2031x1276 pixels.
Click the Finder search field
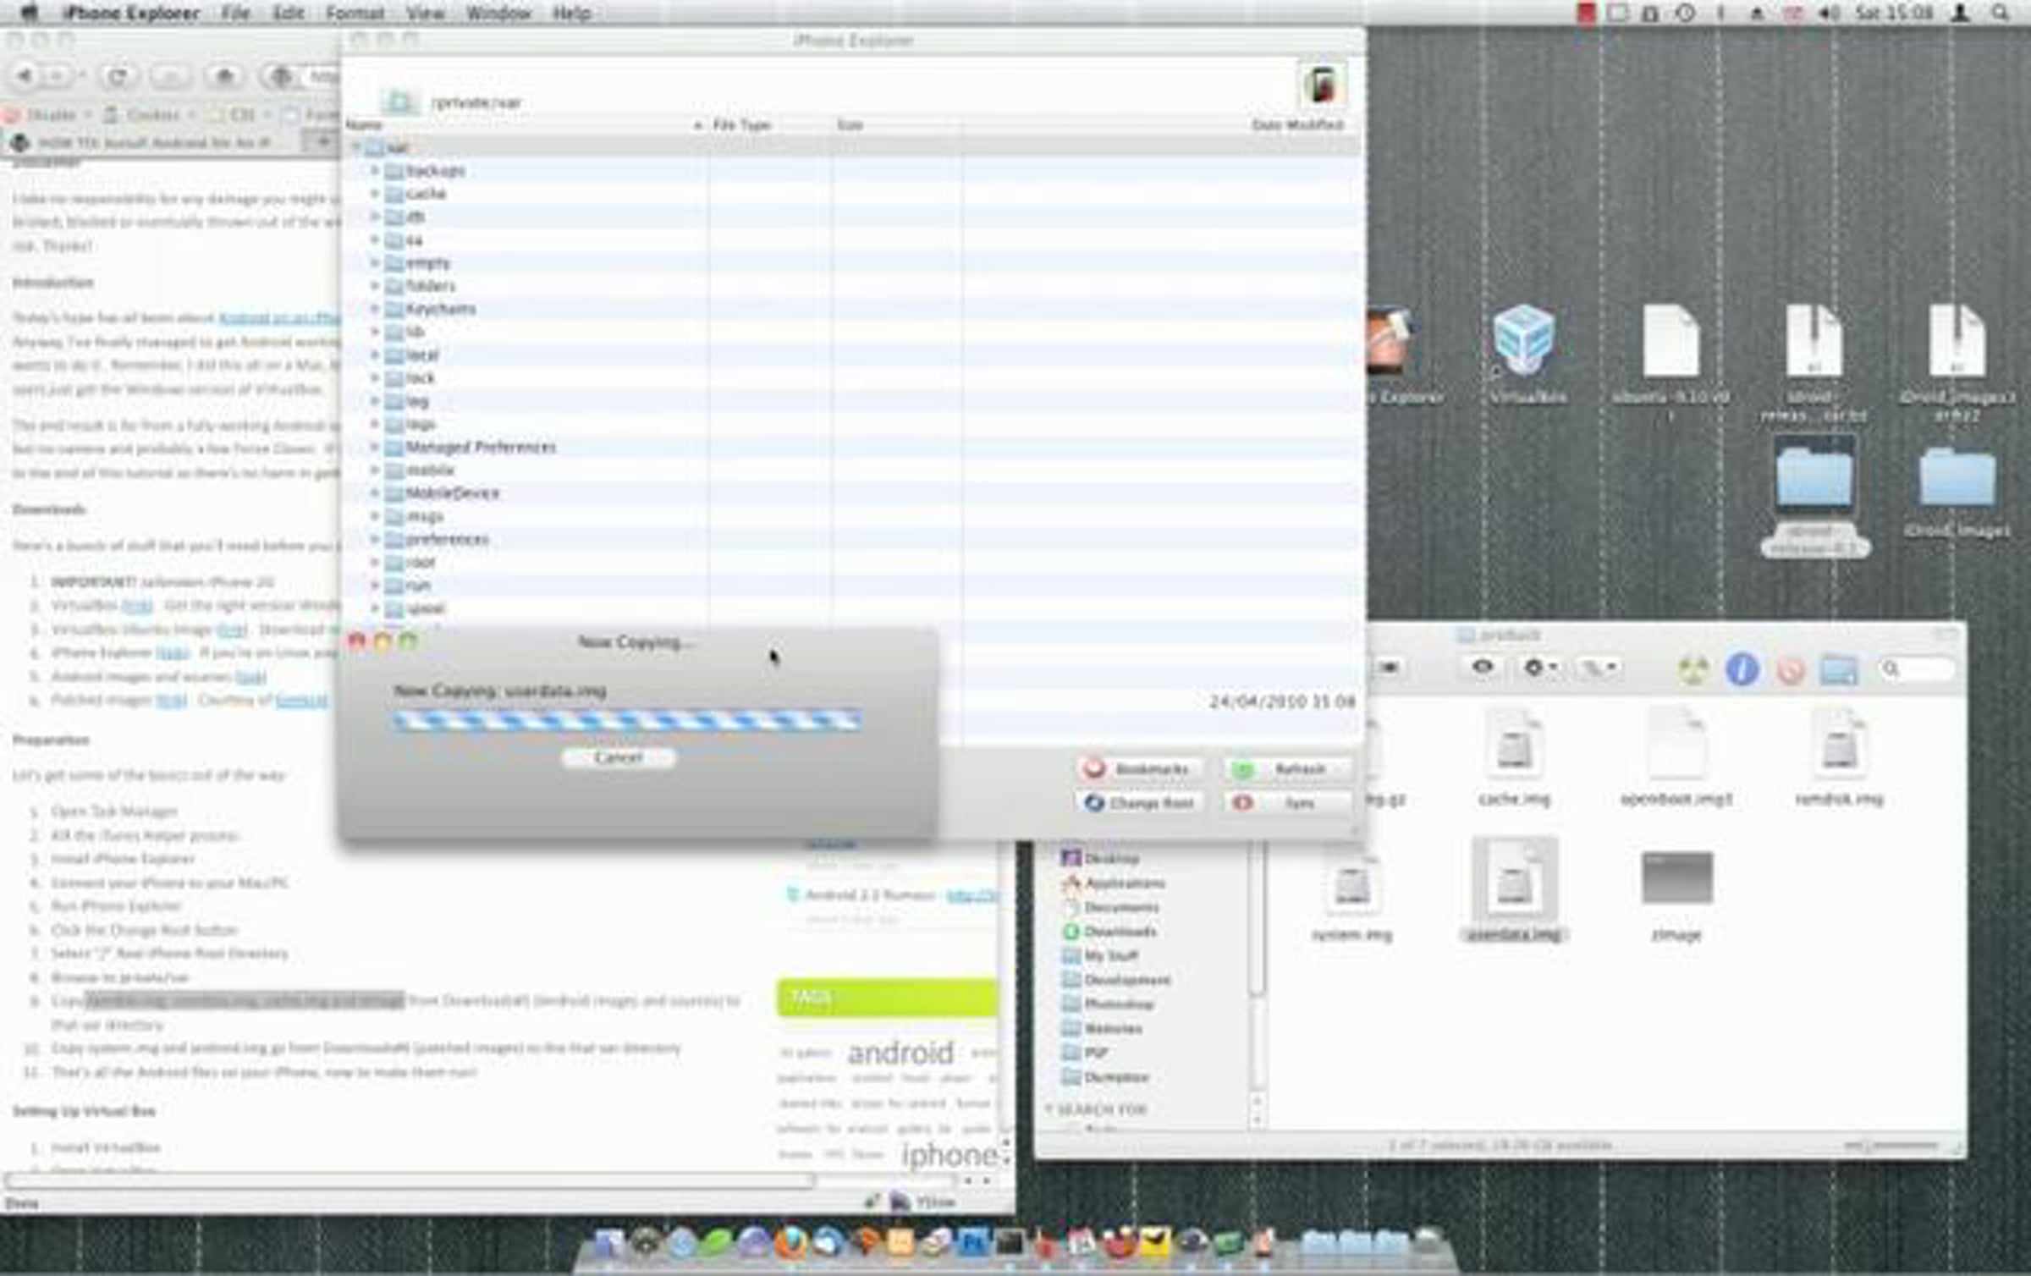tap(1917, 670)
